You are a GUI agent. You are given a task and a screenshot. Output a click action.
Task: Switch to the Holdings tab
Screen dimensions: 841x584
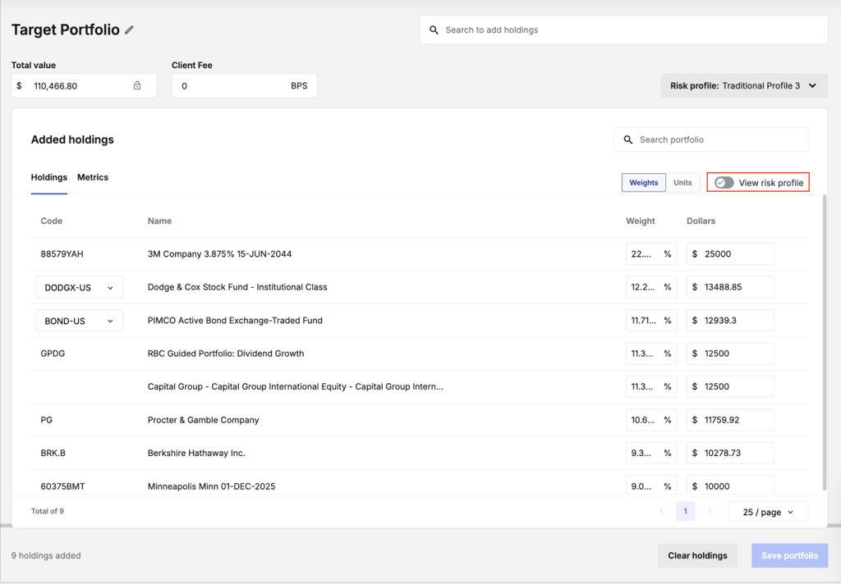[x=48, y=177]
